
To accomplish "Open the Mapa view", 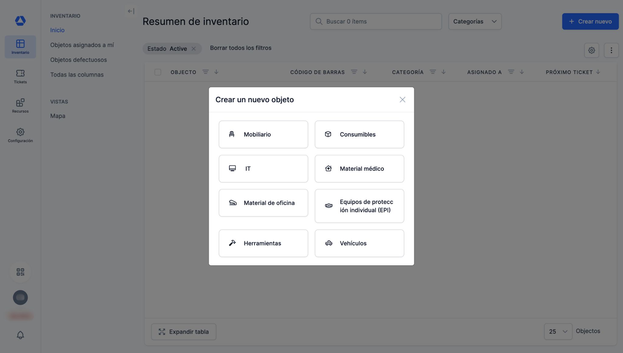I will coord(58,116).
